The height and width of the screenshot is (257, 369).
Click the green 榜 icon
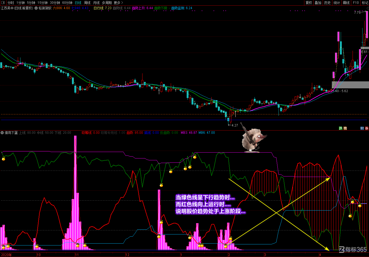(x=345, y=128)
